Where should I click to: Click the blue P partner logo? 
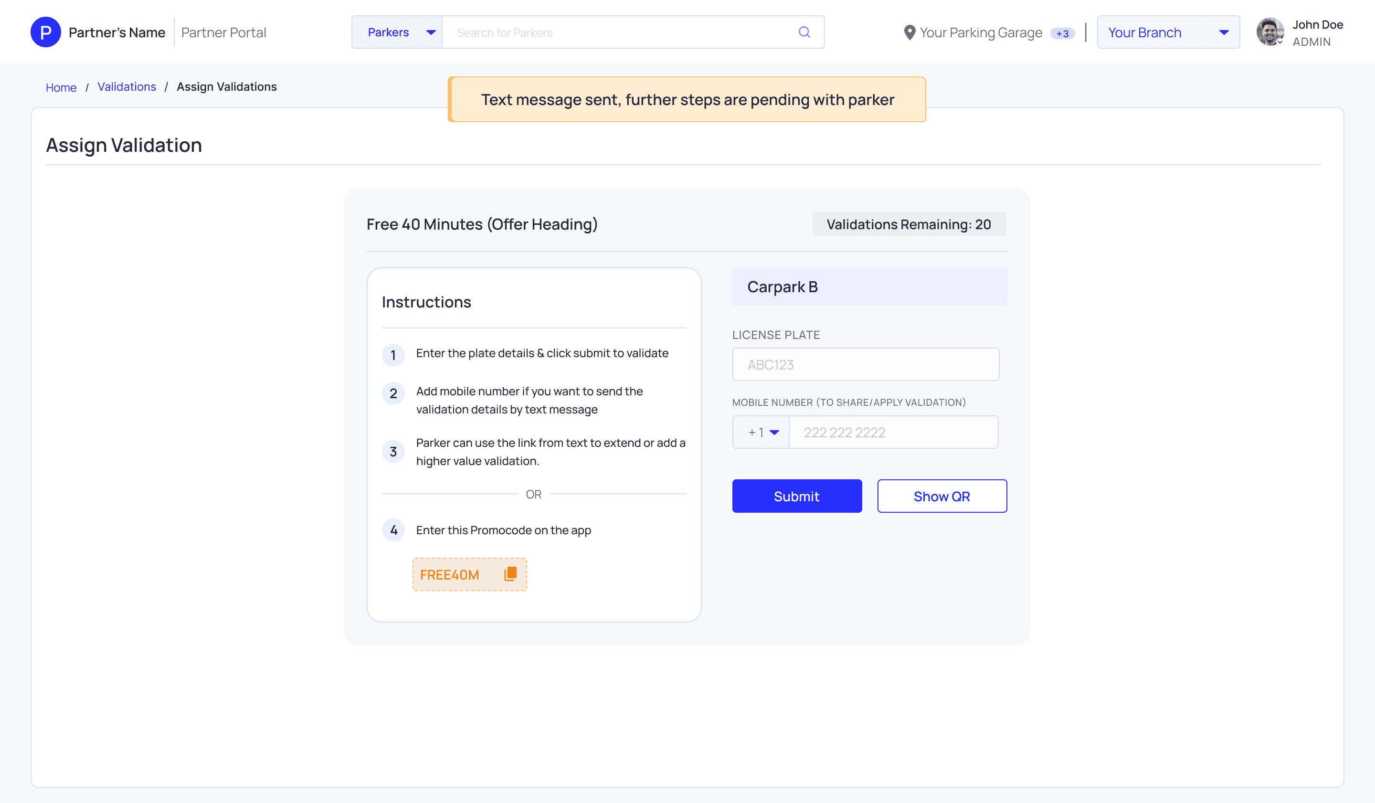click(x=46, y=32)
